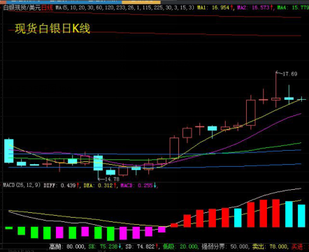
Task: Select the first large cyan candlestick
Action: pos(9,151)
